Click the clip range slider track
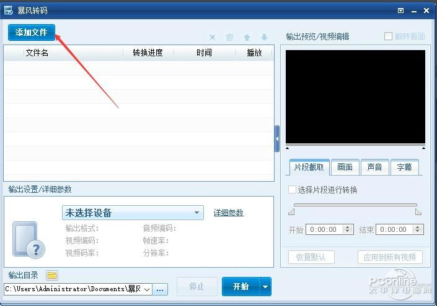The image size is (437, 306). 355,205
